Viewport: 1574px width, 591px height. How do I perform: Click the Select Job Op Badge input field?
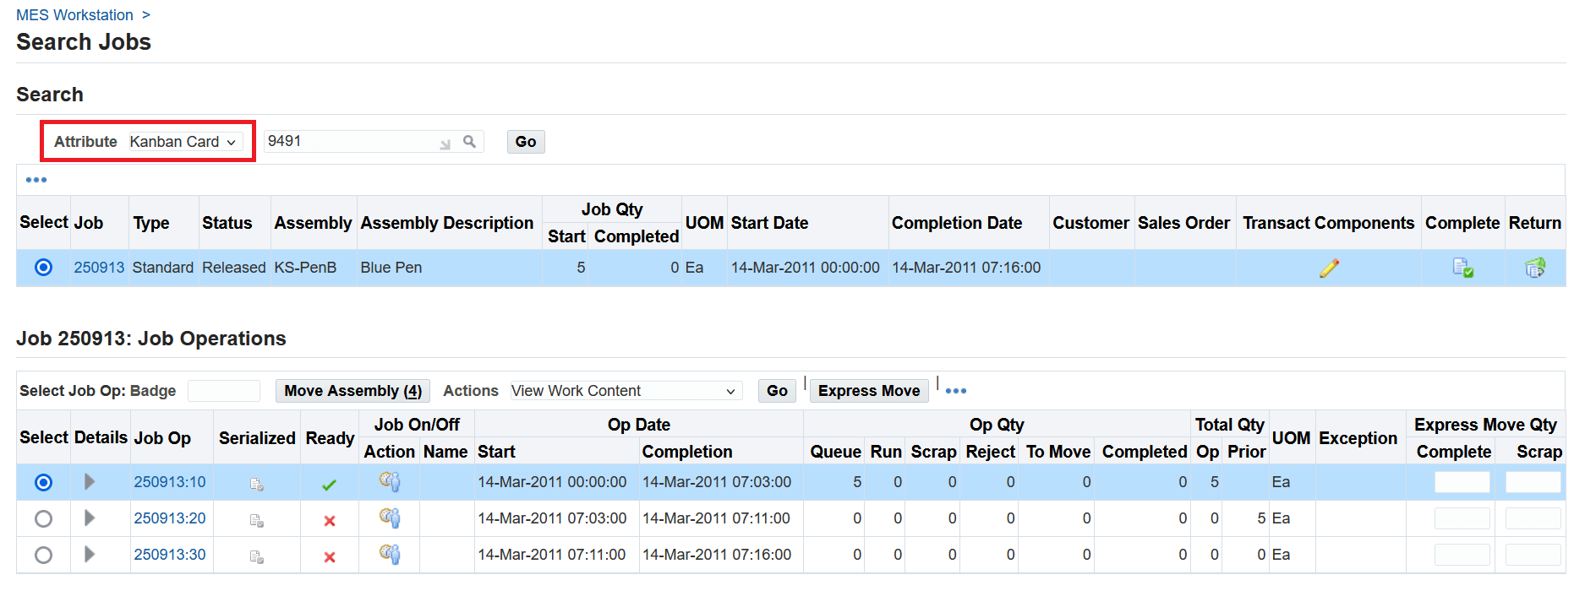[x=224, y=391]
